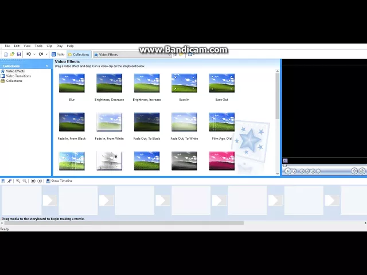Viewport: 367px width, 275px height.
Task: Toggle the Tasks pane button
Action: tap(58, 54)
